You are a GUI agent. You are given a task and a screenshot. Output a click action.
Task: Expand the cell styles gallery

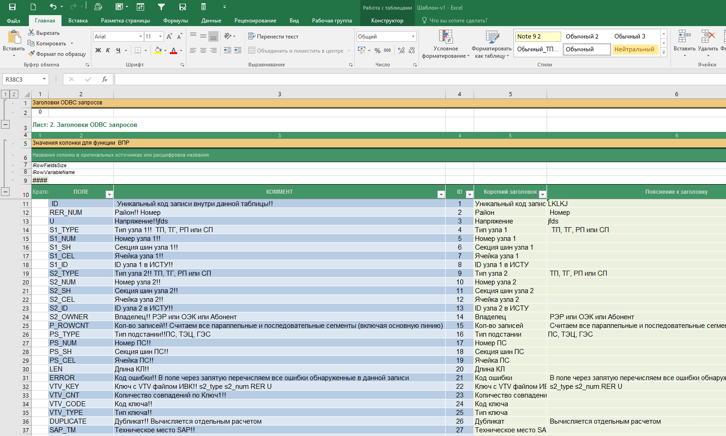[x=664, y=53]
